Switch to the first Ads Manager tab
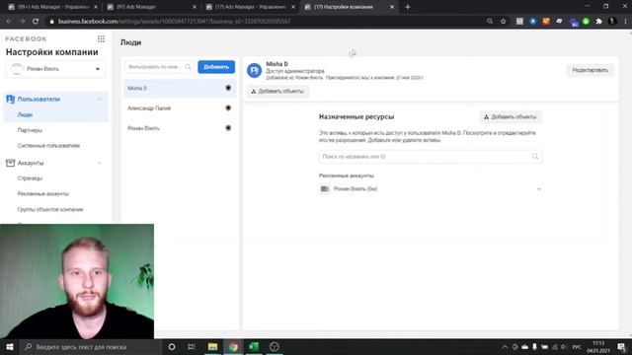Screen dimensions: 632x355 click(x=52, y=7)
